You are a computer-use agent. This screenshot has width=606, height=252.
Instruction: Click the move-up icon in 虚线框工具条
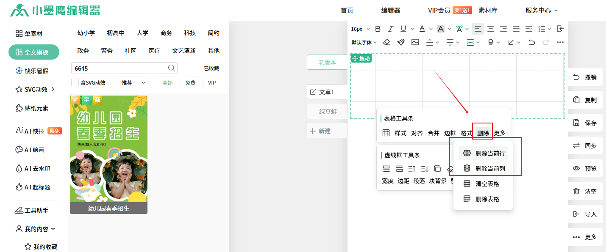tap(412, 168)
